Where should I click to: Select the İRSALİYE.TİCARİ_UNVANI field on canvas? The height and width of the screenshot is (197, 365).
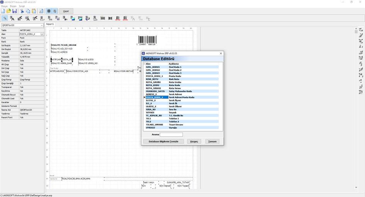click(x=64, y=45)
